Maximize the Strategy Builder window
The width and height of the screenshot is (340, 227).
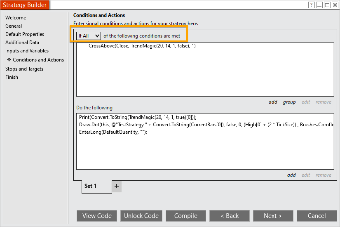(x=327, y=5)
